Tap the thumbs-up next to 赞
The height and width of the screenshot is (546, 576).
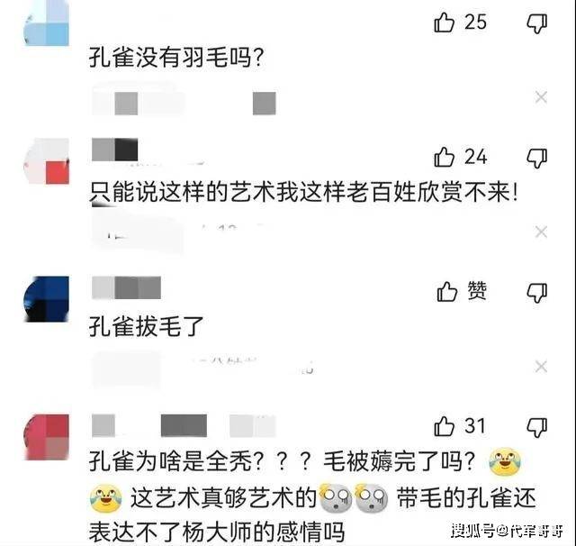446,292
